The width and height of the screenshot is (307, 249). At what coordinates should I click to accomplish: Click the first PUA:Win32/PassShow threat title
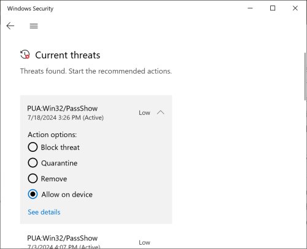pos(62,108)
